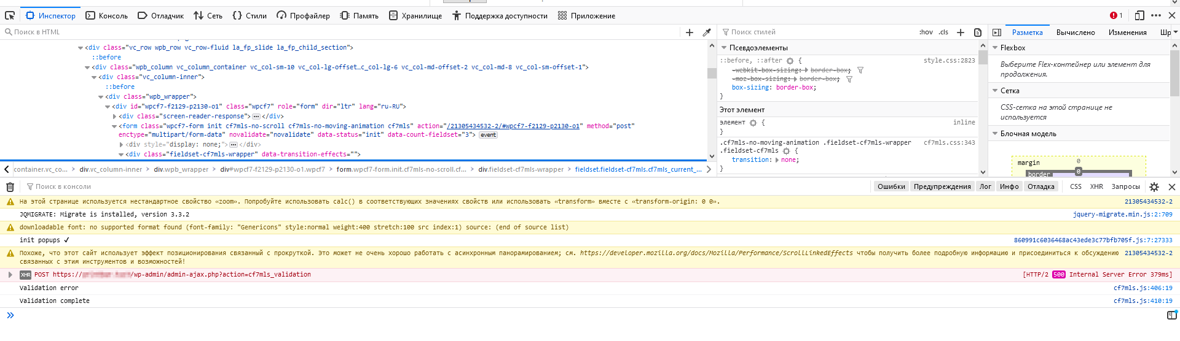Switch to the Сеть tab
This screenshot has width=1180, height=341.
[208, 16]
